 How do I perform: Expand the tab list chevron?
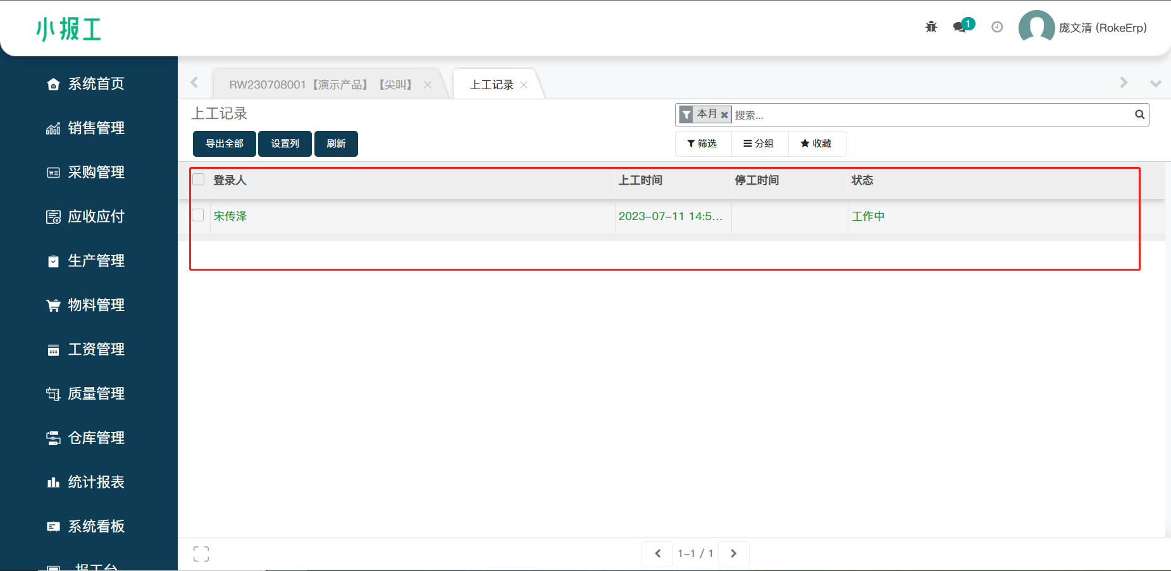(1155, 83)
